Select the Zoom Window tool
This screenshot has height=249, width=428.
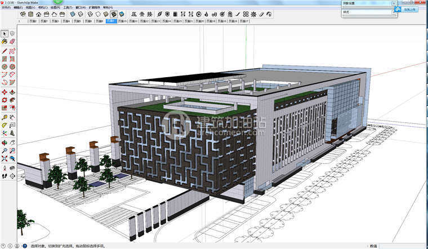(12, 151)
